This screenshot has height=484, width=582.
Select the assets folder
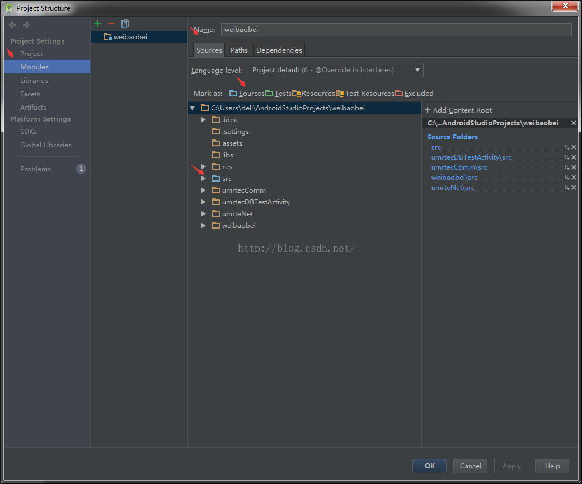tap(227, 143)
